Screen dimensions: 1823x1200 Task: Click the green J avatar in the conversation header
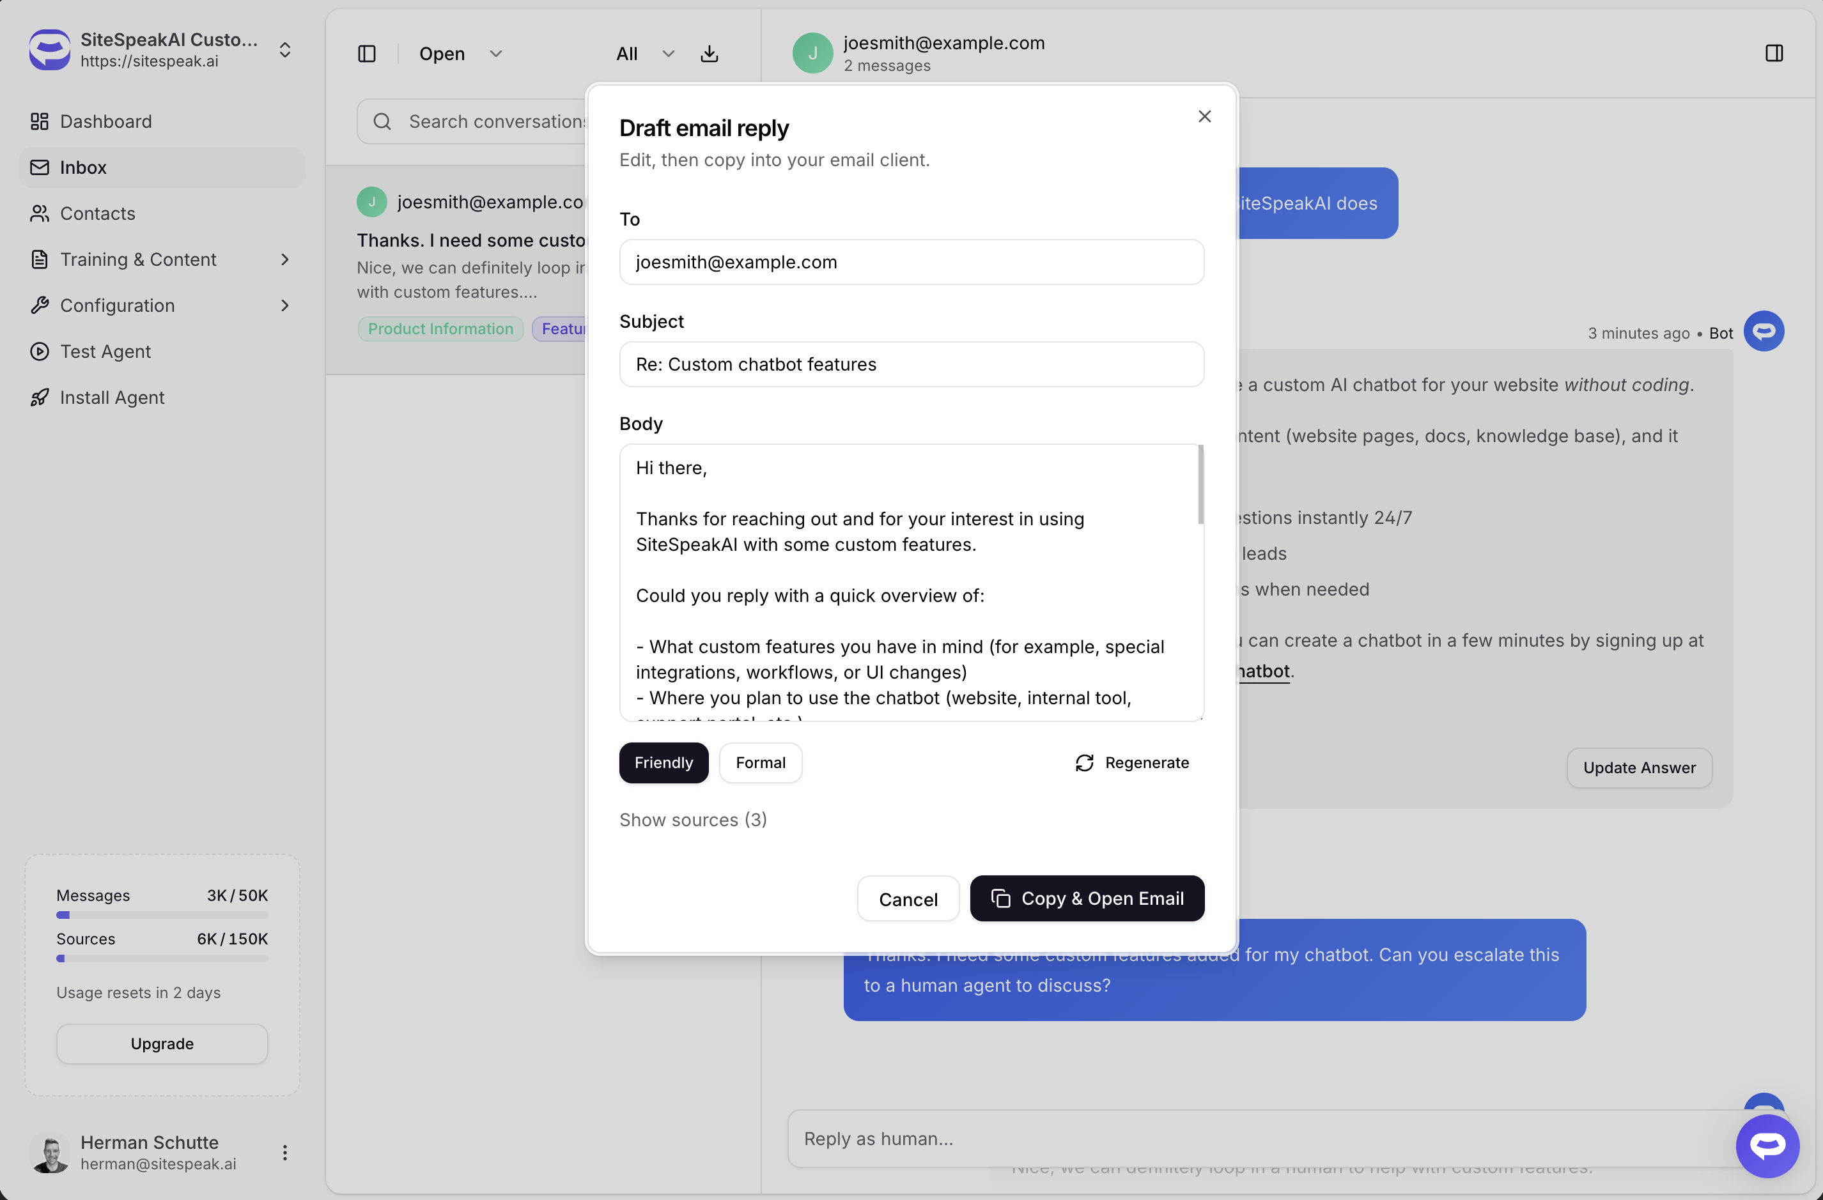(x=812, y=52)
